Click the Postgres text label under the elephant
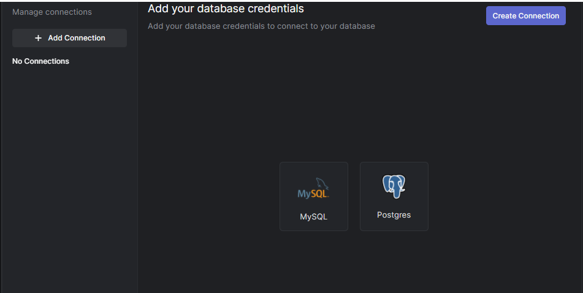Screen dimensions: 583x293 click(x=394, y=215)
